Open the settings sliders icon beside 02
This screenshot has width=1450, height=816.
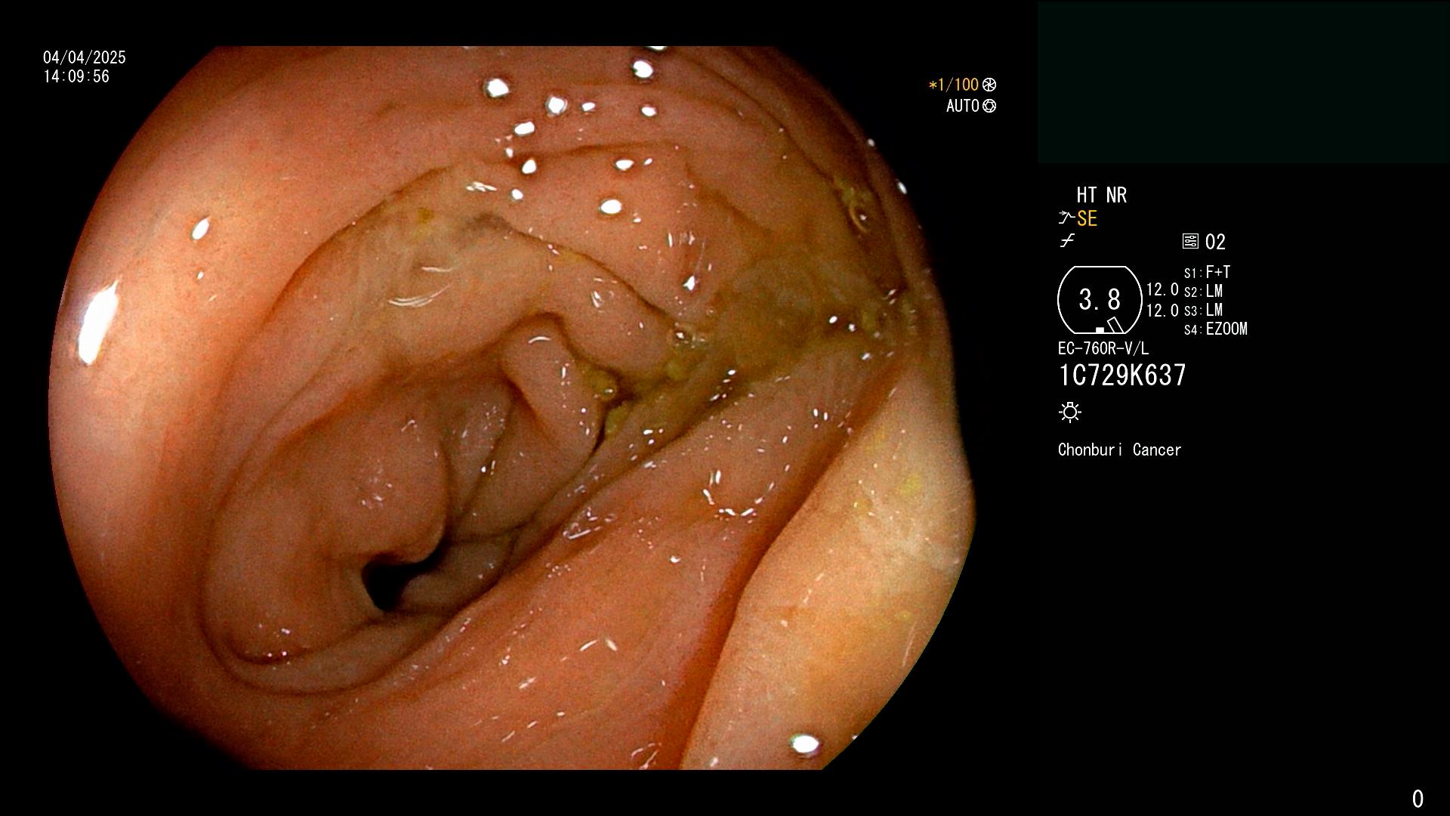tap(1190, 242)
